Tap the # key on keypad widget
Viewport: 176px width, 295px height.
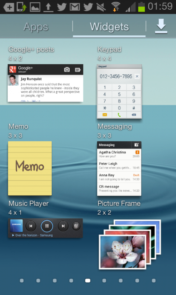point(134,108)
